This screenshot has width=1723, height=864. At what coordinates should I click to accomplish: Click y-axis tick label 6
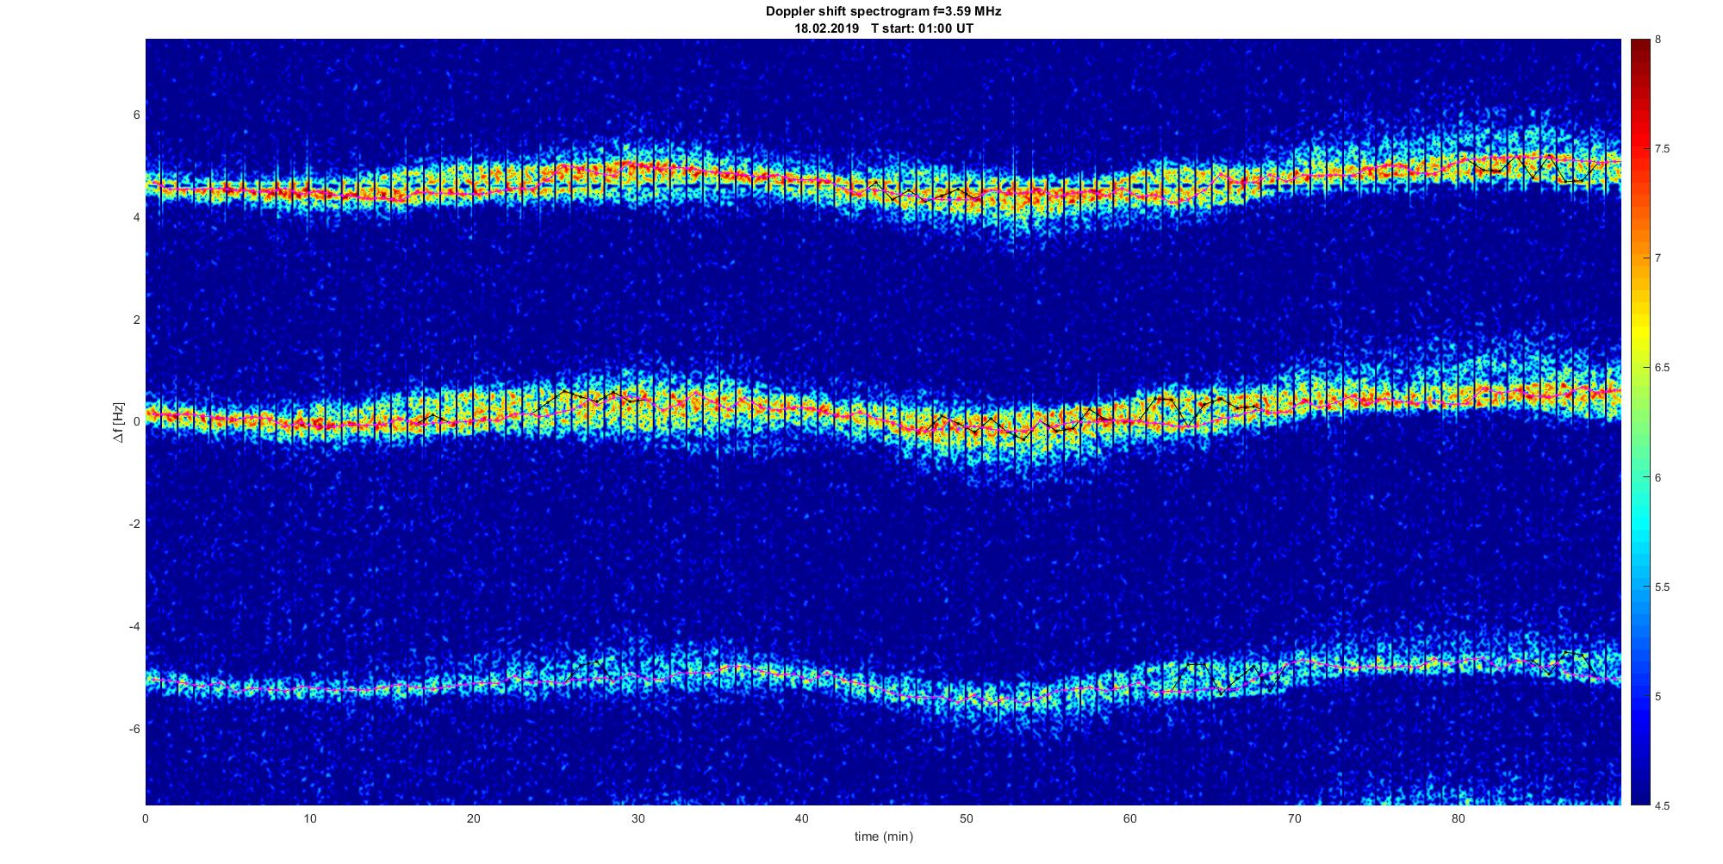[136, 115]
